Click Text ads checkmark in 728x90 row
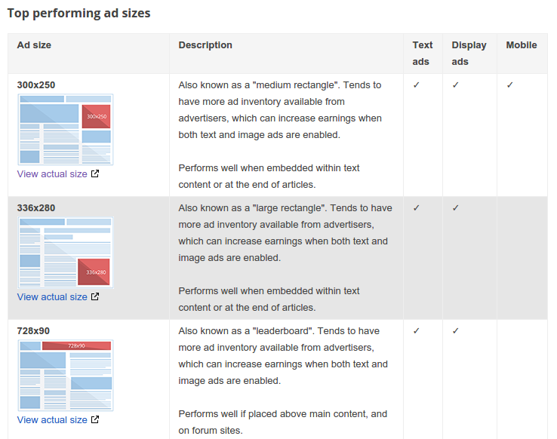This screenshot has width=557, height=439. (417, 331)
